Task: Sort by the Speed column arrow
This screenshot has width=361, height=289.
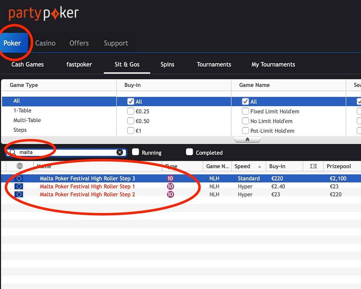Action: [259, 167]
